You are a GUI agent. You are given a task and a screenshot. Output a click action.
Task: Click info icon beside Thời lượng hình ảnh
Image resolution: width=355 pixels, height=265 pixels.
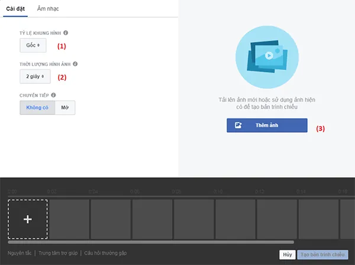[x=75, y=64]
